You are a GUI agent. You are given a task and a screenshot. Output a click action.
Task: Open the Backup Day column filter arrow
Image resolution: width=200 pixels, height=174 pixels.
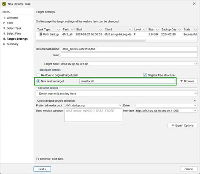pos(179,30)
